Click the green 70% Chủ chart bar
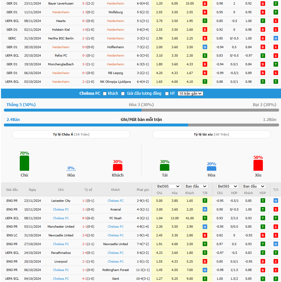 24,163
